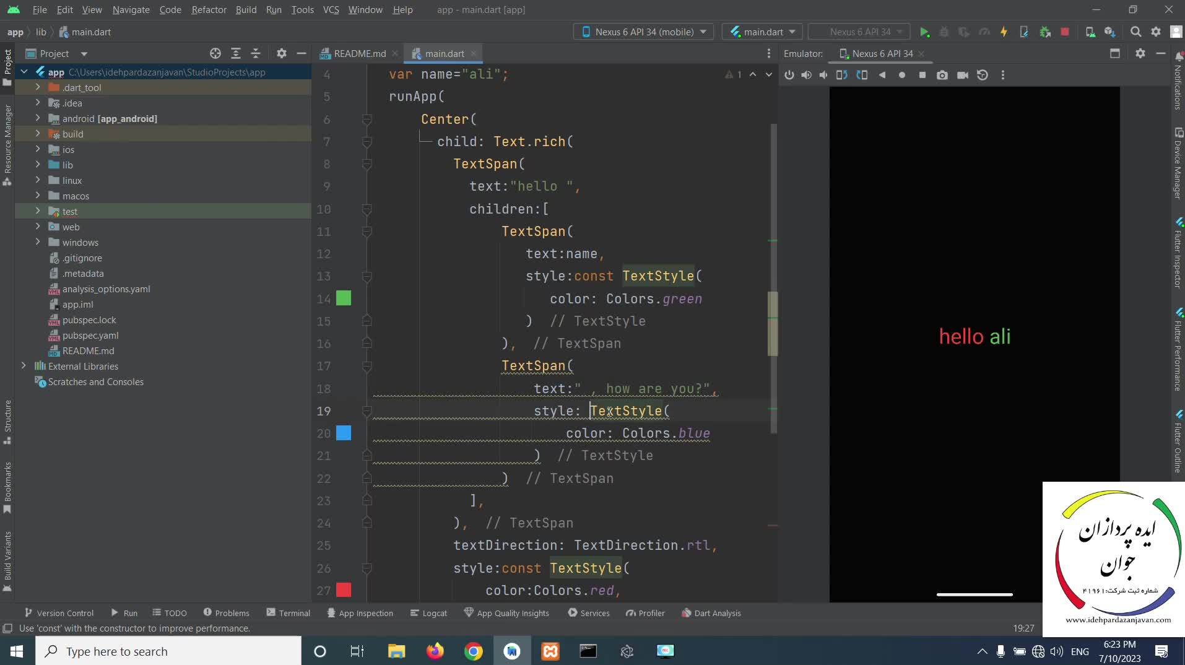
Task: Stop the running app with the red square
Action: 1064,32
